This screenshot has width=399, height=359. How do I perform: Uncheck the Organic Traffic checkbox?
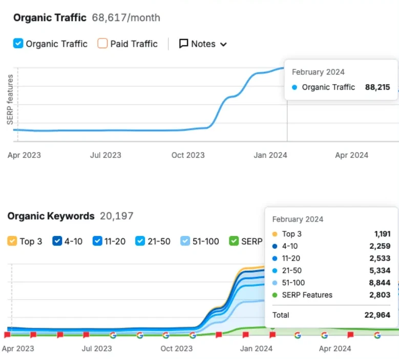(18, 43)
